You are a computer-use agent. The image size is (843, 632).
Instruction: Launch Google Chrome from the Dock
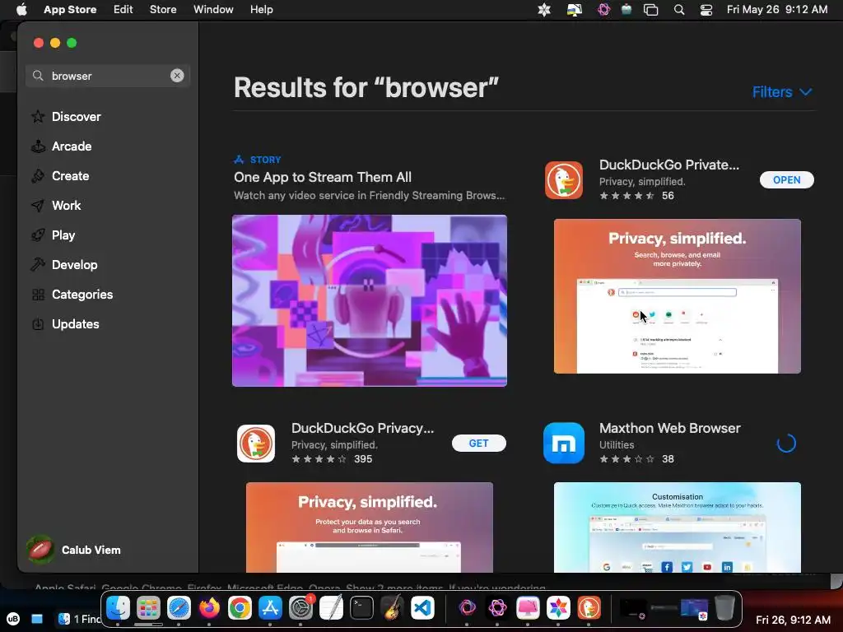click(240, 608)
